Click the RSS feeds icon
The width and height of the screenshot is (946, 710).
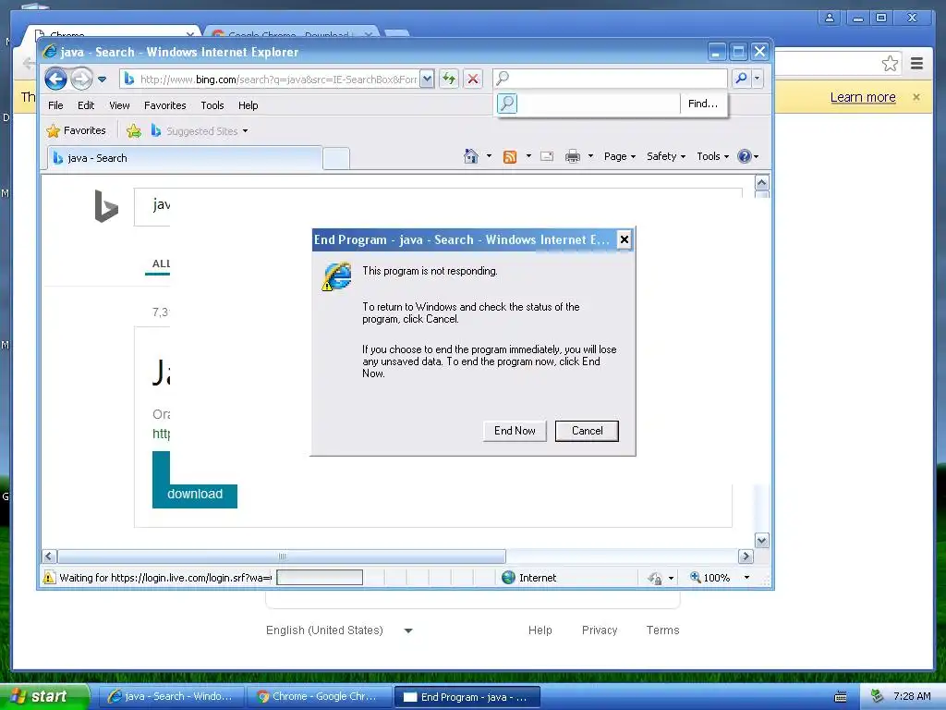[510, 157]
